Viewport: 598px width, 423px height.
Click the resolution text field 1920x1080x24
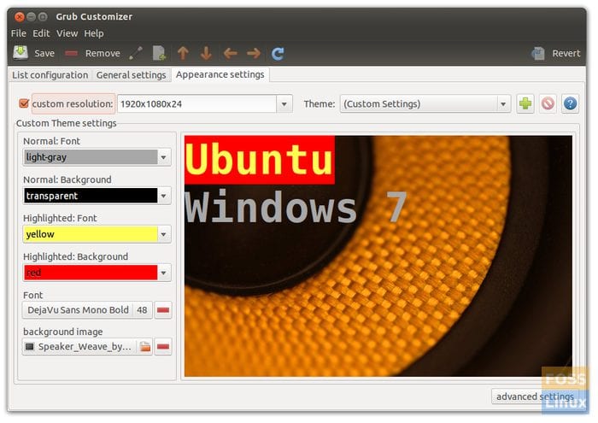[196, 103]
